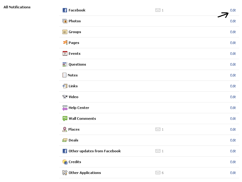Click the Credits coin icon
The width and height of the screenshot is (242, 182).
click(65, 162)
